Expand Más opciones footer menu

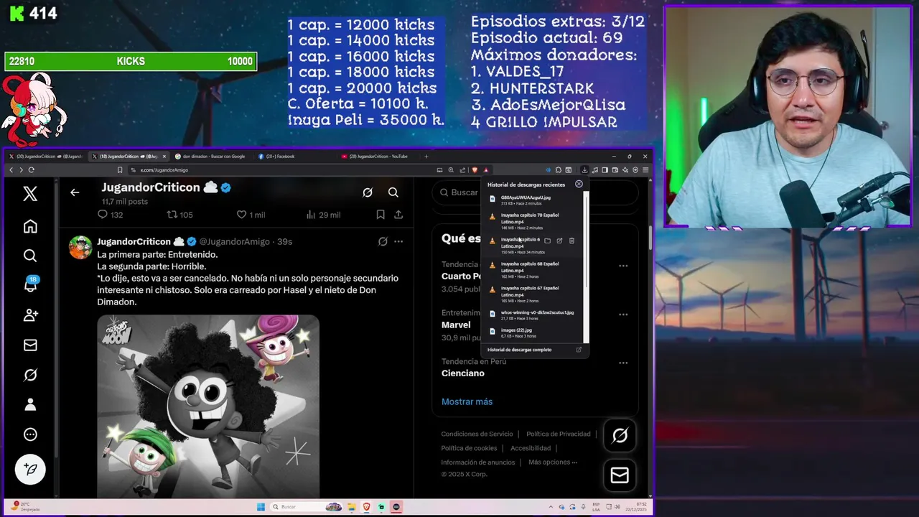(x=553, y=462)
